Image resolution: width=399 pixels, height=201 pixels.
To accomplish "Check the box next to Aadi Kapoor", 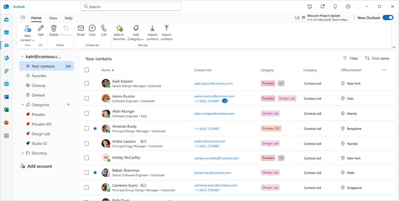I will (x=87, y=84).
